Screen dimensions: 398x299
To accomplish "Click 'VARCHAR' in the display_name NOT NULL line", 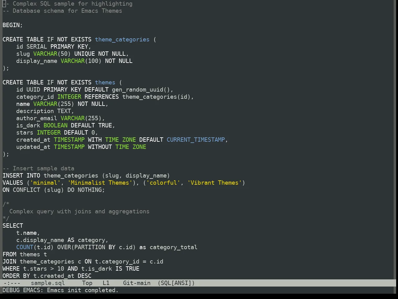I will click(73, 61).
